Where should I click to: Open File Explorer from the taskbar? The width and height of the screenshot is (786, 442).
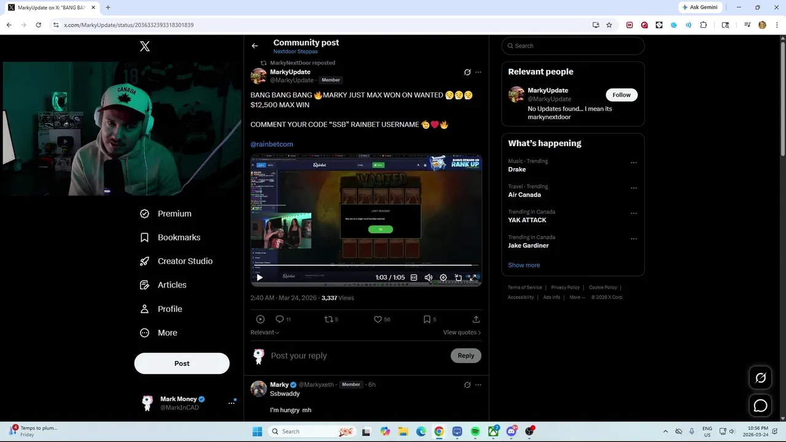click(x=403, y=432)
